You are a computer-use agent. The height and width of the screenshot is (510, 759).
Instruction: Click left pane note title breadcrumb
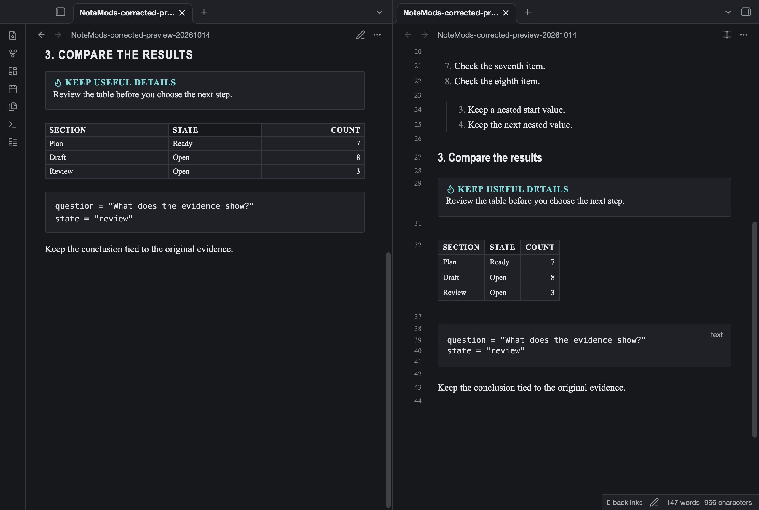click(x=141, y=35)
